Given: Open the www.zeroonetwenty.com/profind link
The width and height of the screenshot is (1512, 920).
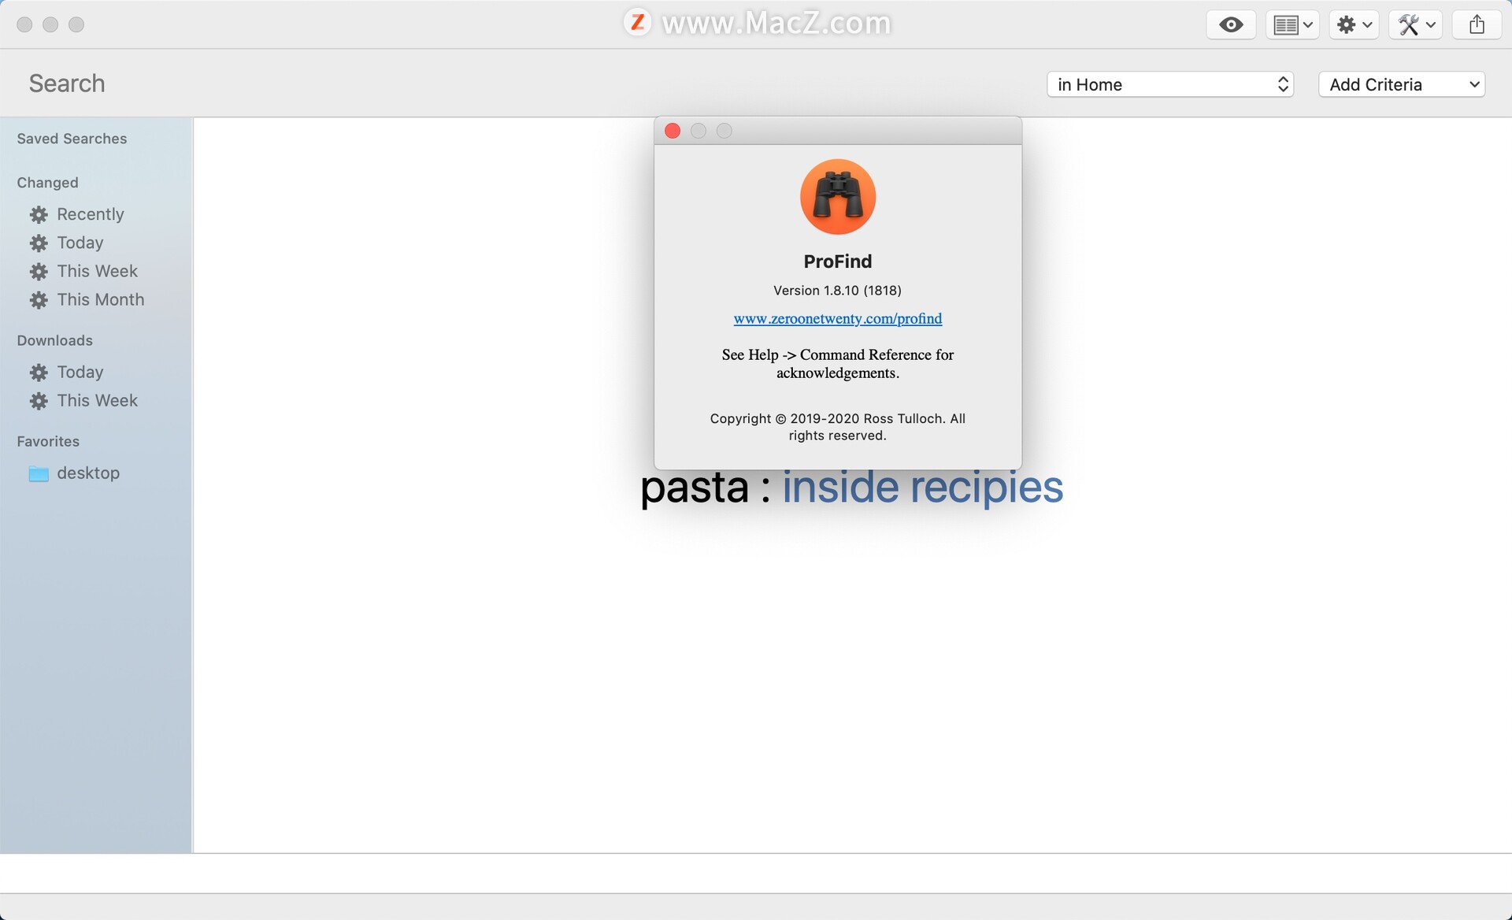Looking at the screenshot, I should pos(838,318).
